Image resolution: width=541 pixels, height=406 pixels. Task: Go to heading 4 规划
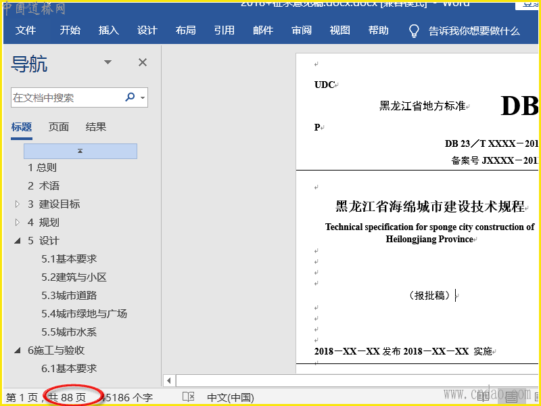click(x=43, y=223)
